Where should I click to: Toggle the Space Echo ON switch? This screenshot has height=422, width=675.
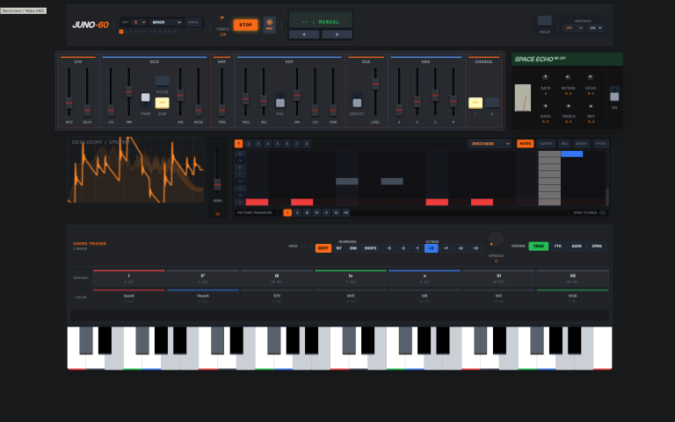614,95
